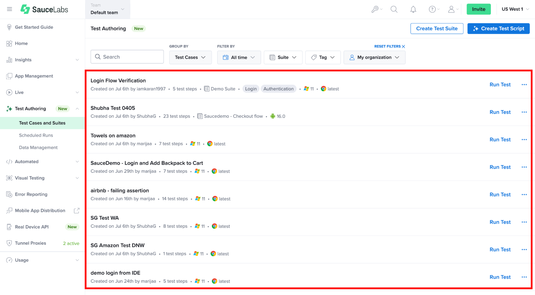Click Create Test Suite
This screenshot has height=295, width=535.
pyautogui.click(x=437, y=29)
